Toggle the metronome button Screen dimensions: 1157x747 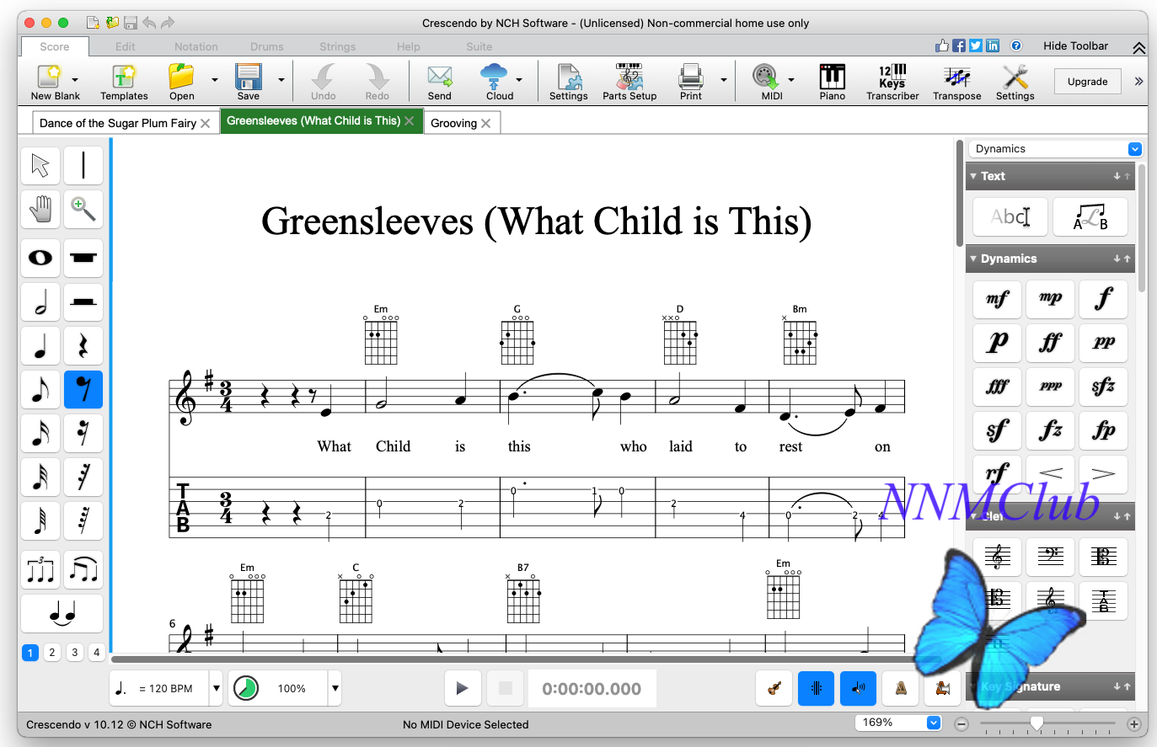pos(901,688)
